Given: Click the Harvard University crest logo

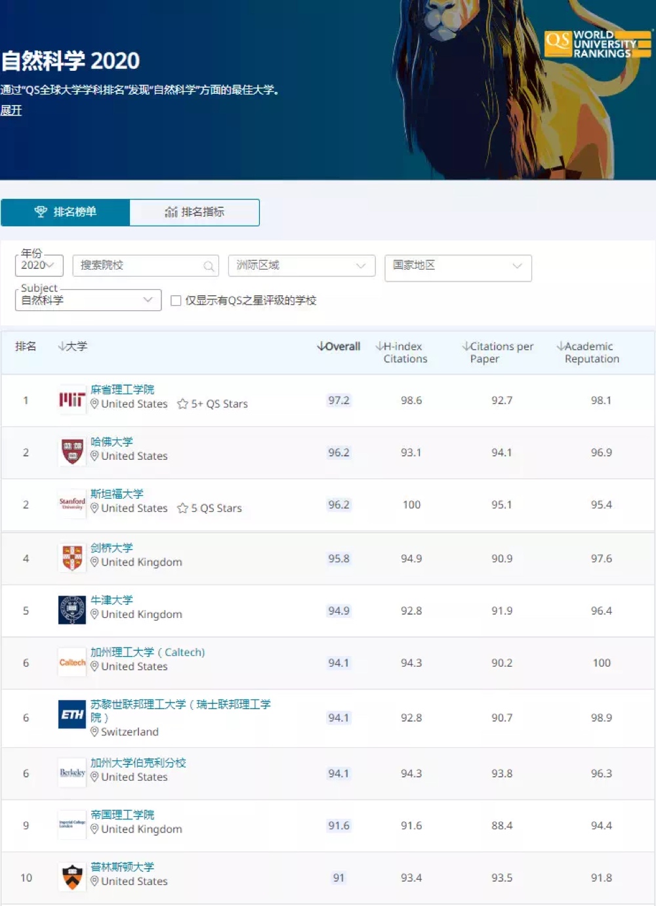Looking at the screenshot, I should [x=72, y=451].
